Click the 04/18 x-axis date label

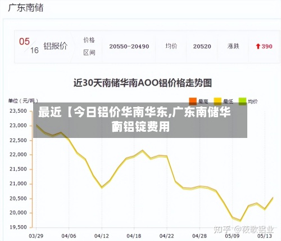click(134, 236)
